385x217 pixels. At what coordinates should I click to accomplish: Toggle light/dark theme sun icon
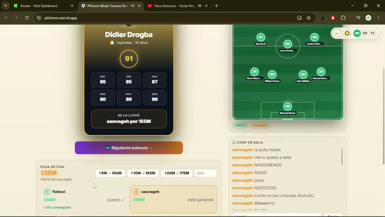click(x=347, y=33)
